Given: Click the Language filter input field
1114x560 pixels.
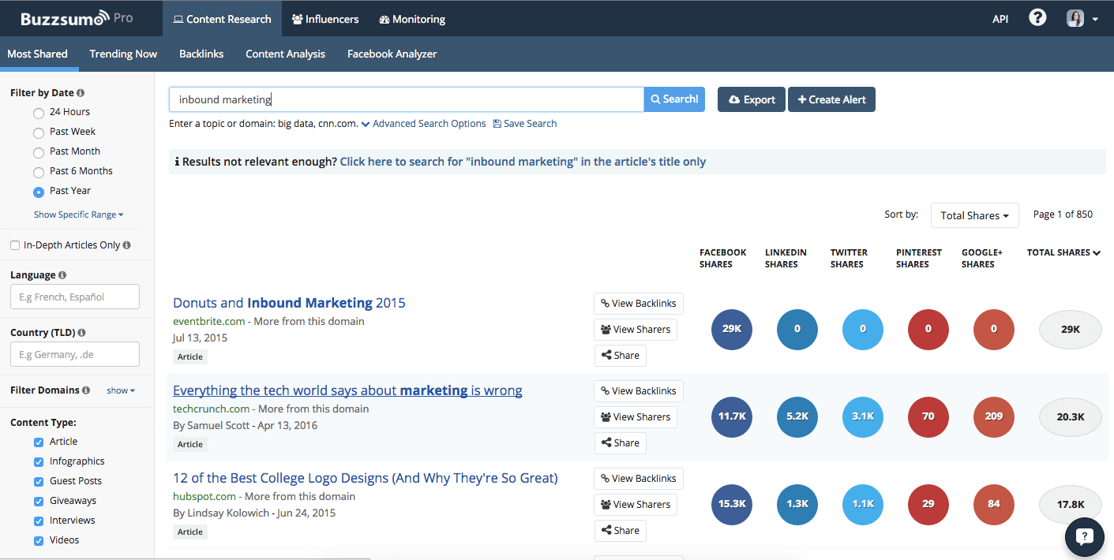Looking at the screenshot, I should coord(74,297).
